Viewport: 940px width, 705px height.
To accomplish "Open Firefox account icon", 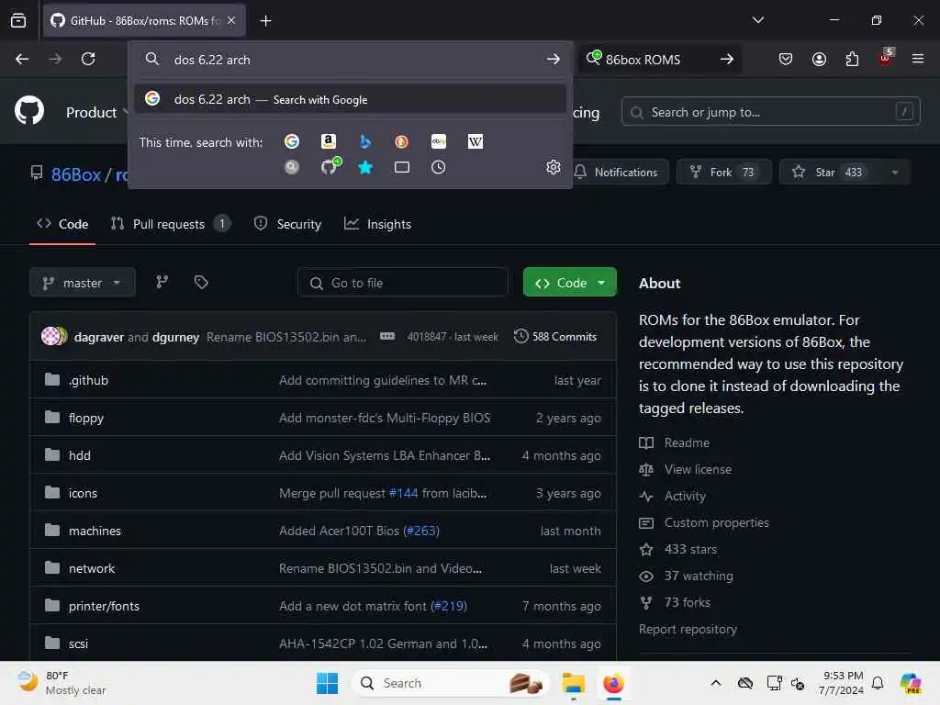I will pyautogui.click(x=819, y=59).
